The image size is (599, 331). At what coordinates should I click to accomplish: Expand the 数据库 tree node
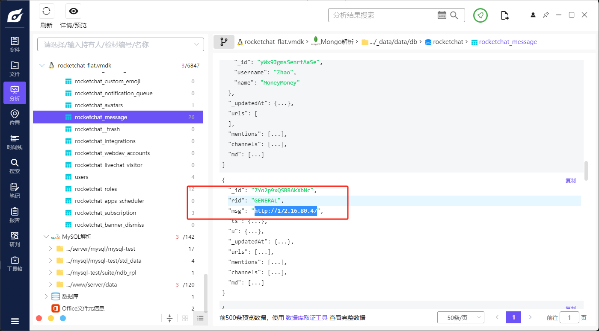[x=46, y=296]
